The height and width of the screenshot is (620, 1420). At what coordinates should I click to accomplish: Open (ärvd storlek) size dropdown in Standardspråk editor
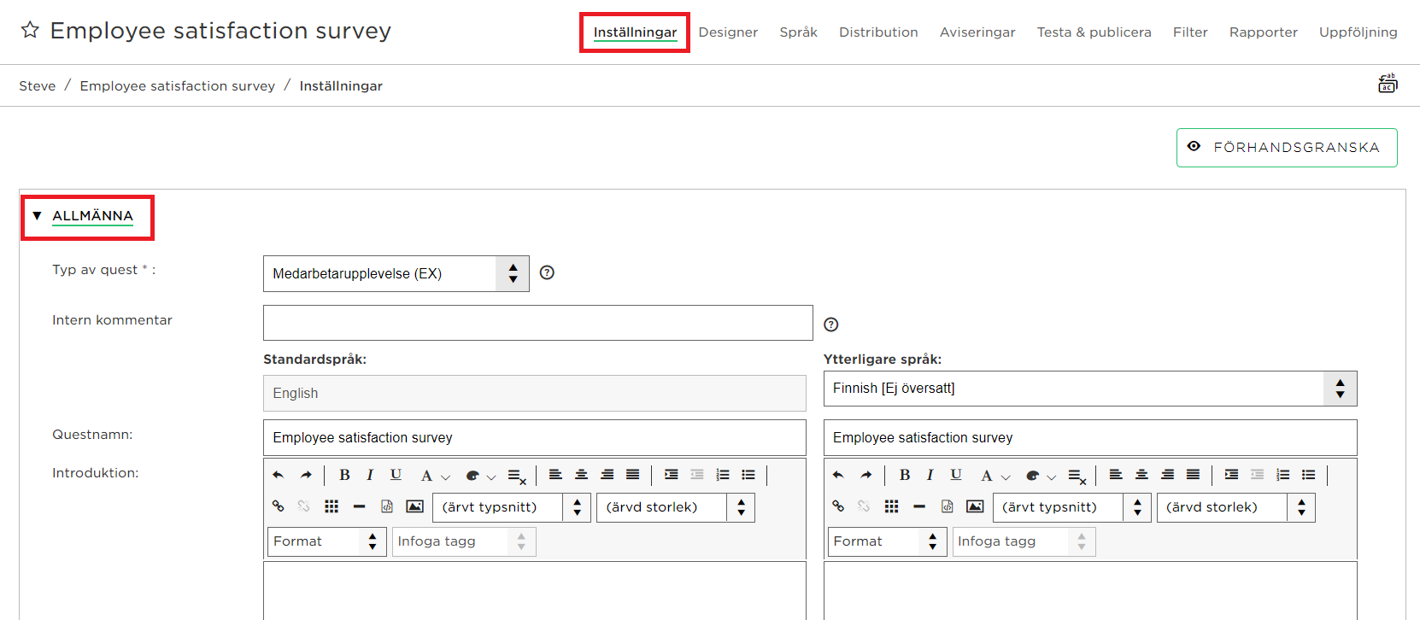(676, 507)
